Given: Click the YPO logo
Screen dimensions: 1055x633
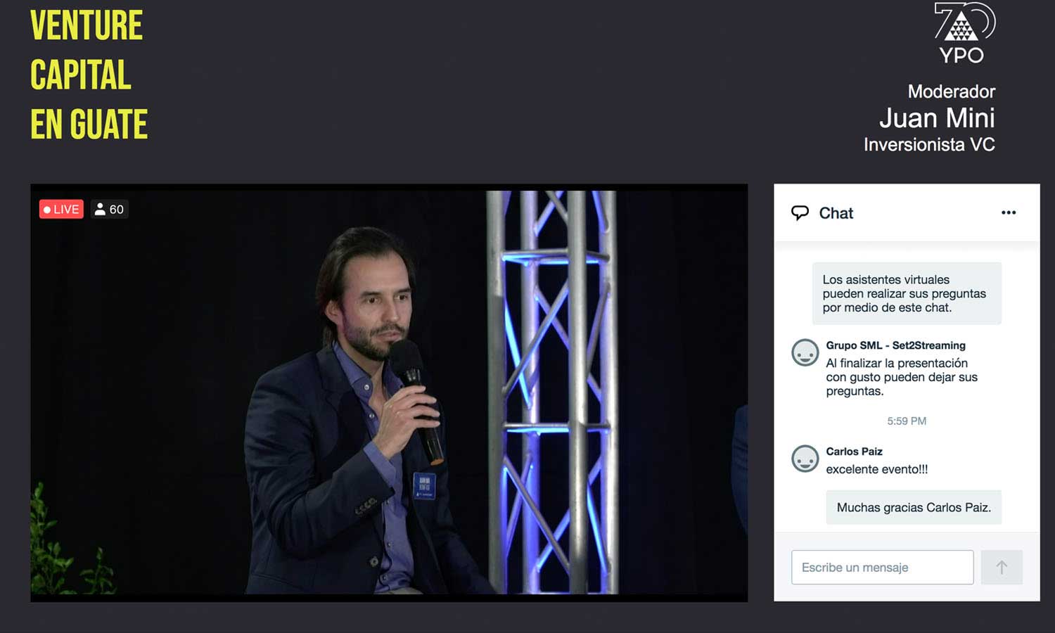Looking at the screenshot, I should click(x=961, y=33).
